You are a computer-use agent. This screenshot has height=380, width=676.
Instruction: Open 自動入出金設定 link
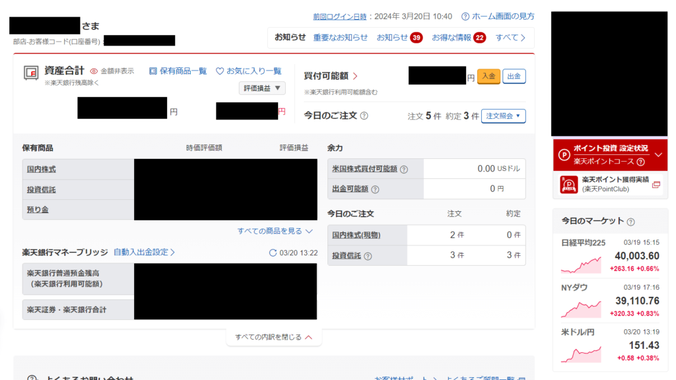(145, 253)
